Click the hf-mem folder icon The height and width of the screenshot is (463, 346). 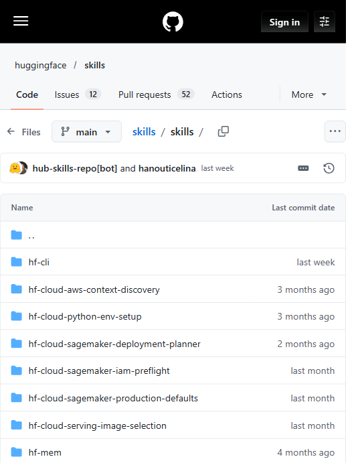17,452
